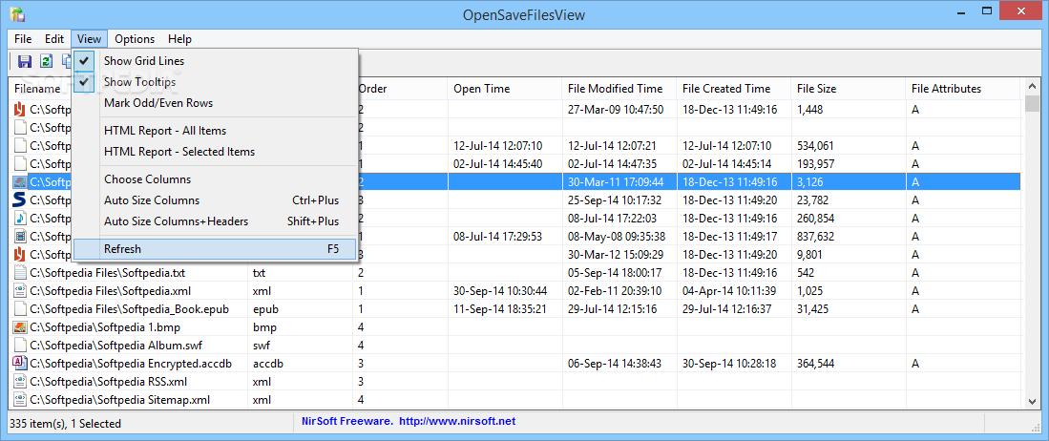Click the open time 08-Jul-14 17:29:53
This screenshot has width=1049, height=441.
coord(497,236)
